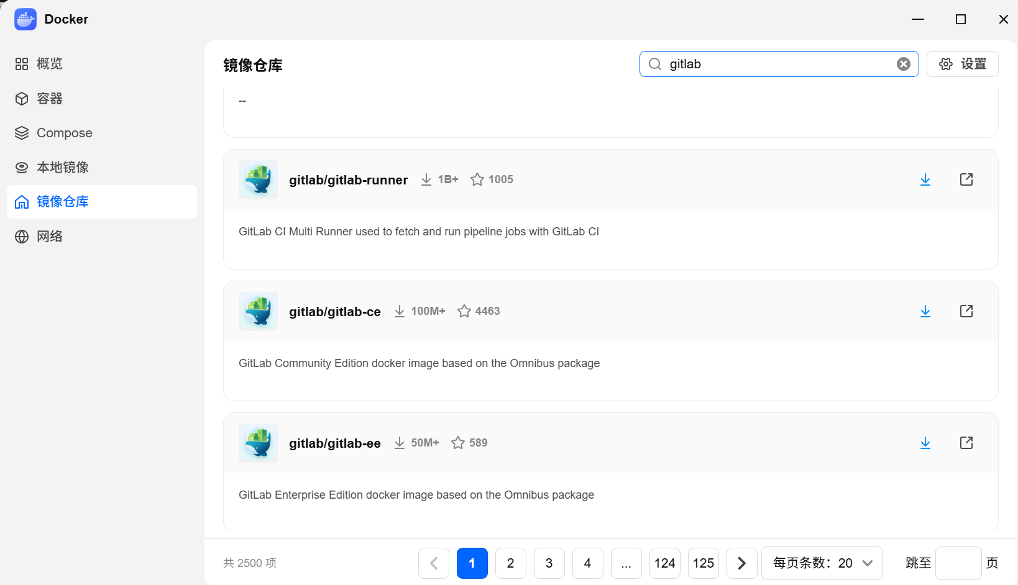Click the GitLab Community Edition description

point(419,363)
